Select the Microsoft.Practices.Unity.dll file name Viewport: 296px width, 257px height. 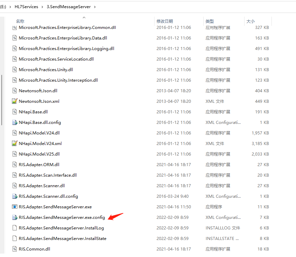[x=46, y=70]
